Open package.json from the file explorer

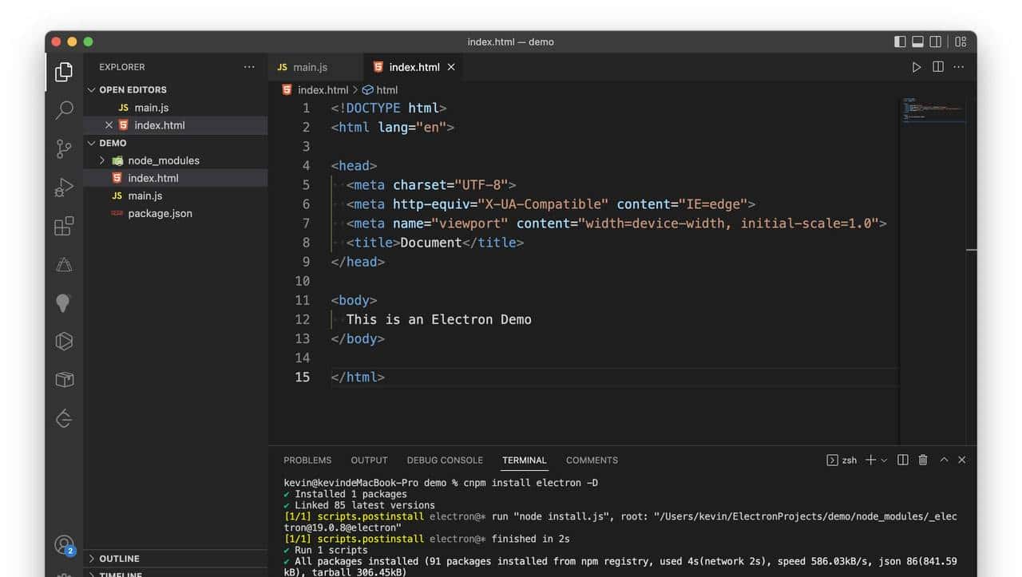(x=160, y=213)
